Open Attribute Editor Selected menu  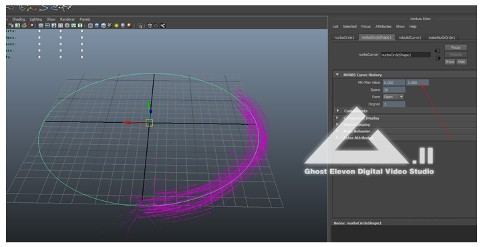(349, 27)
